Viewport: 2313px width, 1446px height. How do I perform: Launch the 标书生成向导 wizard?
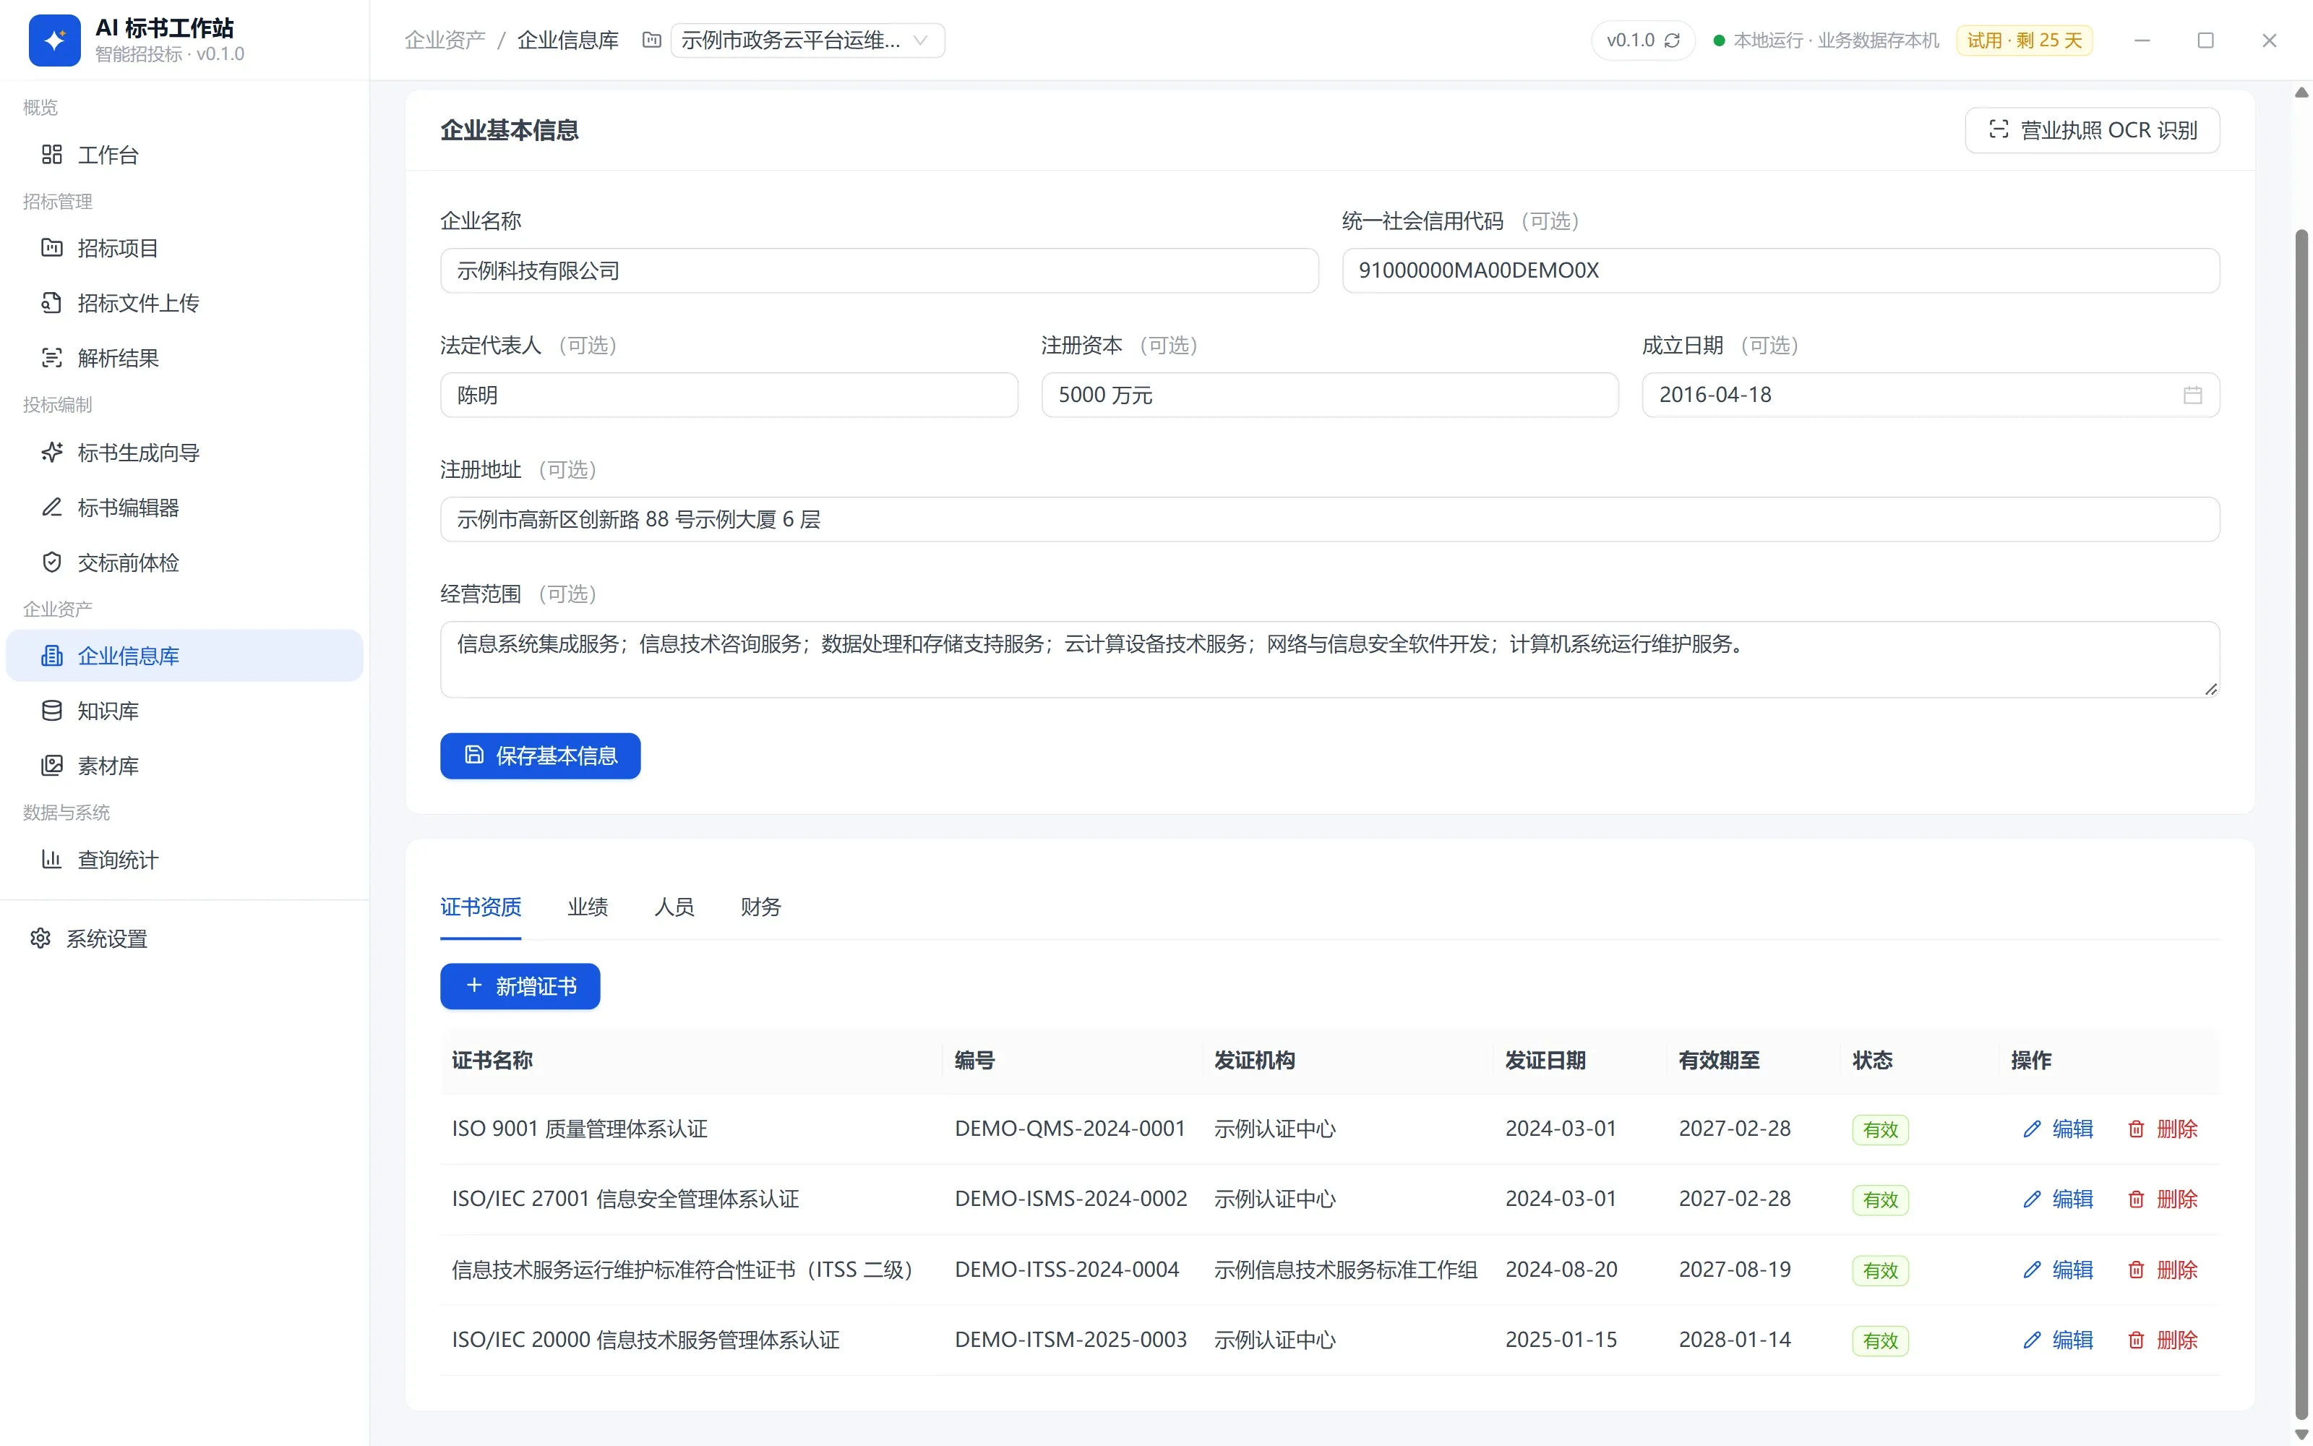click(184, 453)
